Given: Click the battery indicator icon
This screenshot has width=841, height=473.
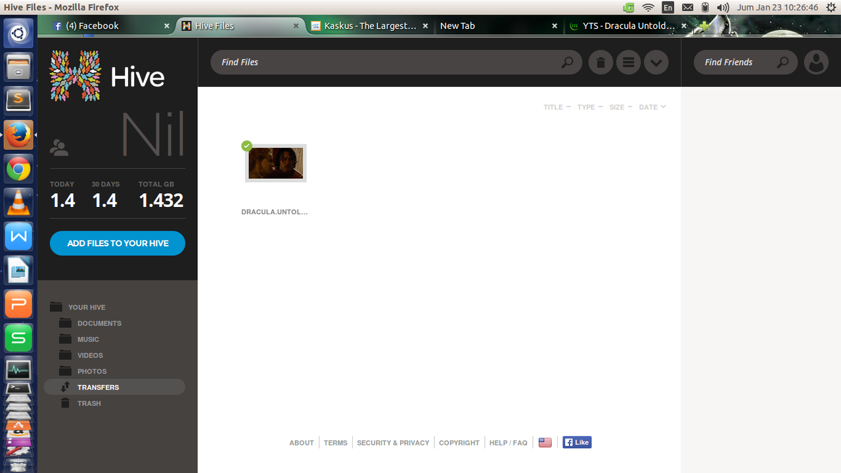Looking at the screenshot, I should pyautogui.click(x=705, y=8).
